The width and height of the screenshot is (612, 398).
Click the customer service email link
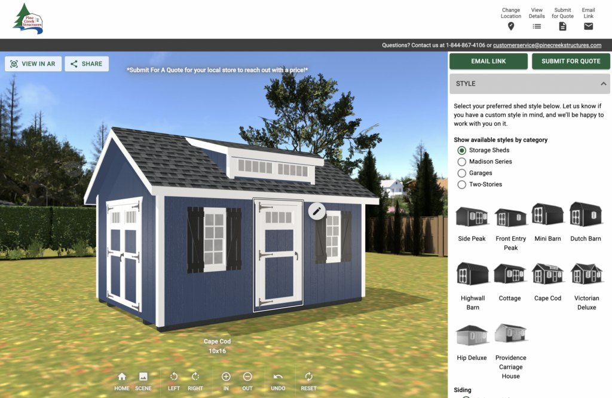547,45
